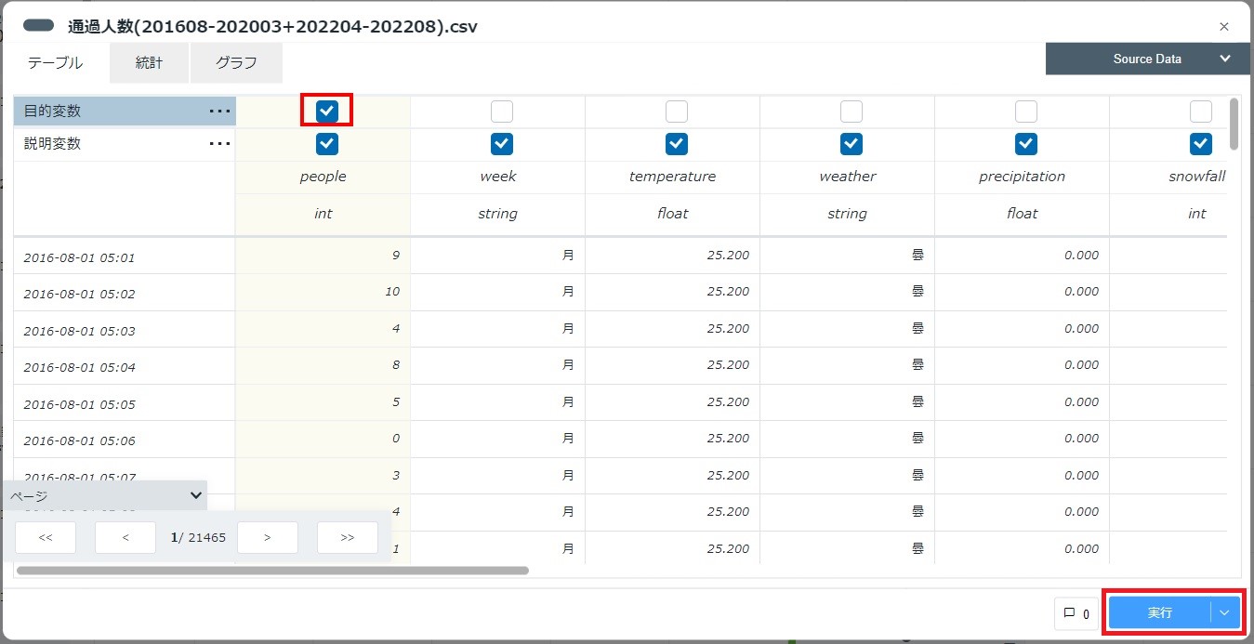Click weather value 曇 in 05:05 row

click(x=917, y=401)
